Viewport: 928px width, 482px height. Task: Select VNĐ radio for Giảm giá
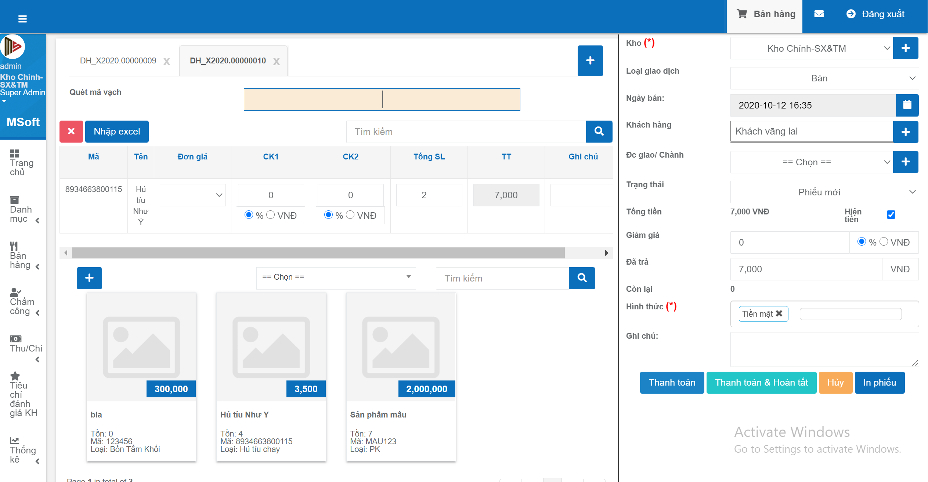click(884, 242)
